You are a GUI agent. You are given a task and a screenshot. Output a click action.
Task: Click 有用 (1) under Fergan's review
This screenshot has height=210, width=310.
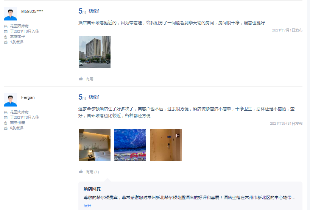pos(92,172)
